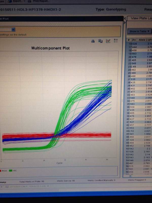Toggle the plot legend list icon
The height and width of the screenshot is (203, 152).
pos(116,41)
